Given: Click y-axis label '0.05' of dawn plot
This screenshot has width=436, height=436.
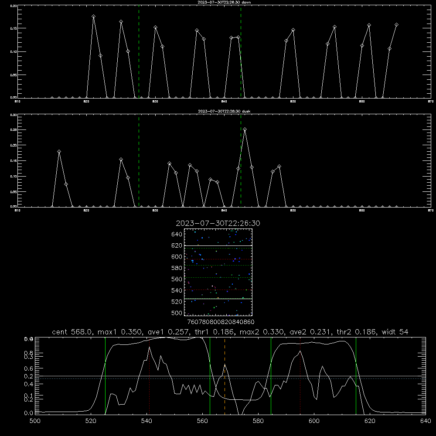Looking at the screenshot, I should 14,75.
